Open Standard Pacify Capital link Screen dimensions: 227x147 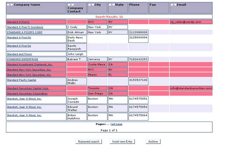21,80
